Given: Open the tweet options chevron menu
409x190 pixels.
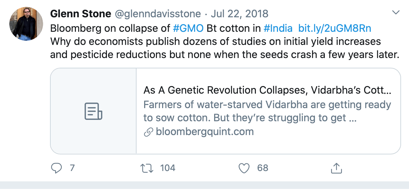Looking at the screenshot, I should pos(396,12).
